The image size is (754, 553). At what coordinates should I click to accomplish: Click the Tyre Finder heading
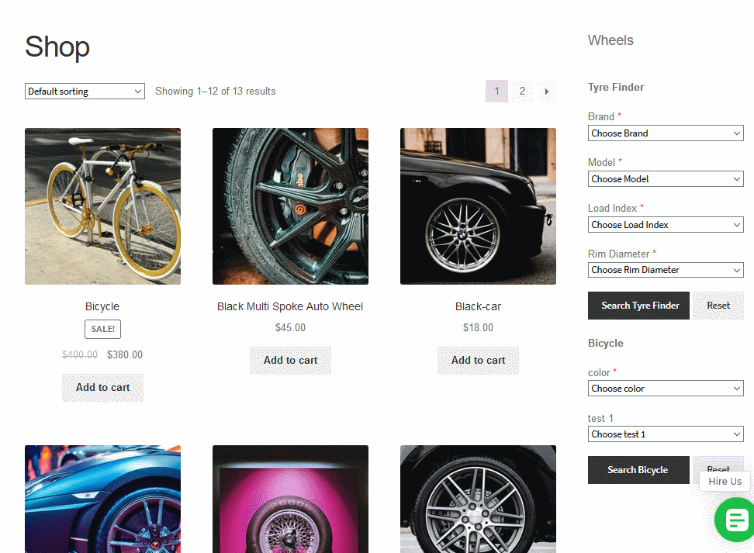click(616, 87)
